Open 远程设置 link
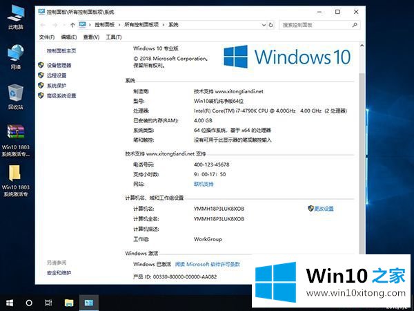Image resolution: width=414 pixels, height=311 pixels. pos(57,75)
